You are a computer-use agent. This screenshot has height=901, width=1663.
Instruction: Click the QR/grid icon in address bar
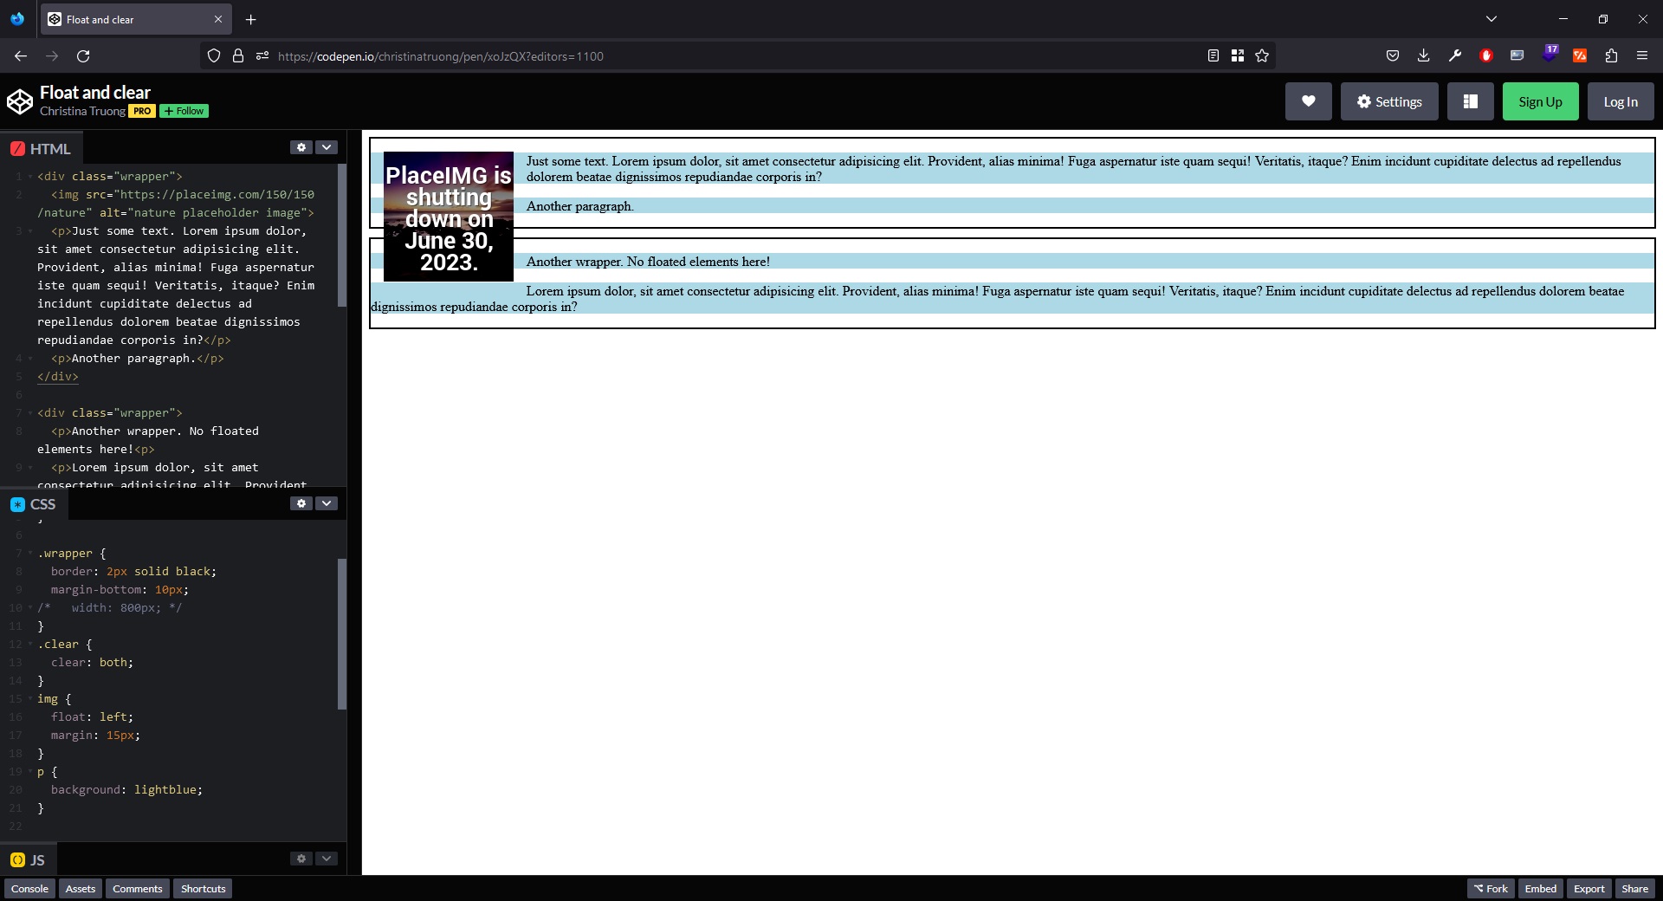pos(1238,55)
